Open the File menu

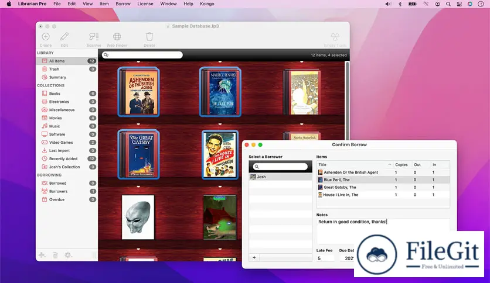[x=57, y=4]
